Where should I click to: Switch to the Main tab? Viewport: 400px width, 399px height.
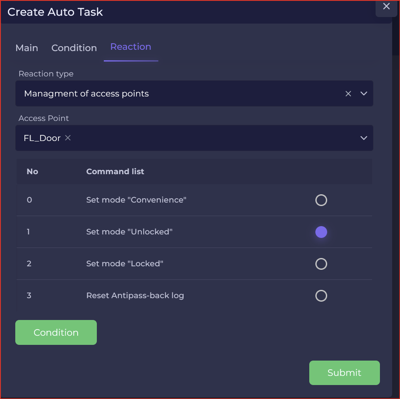[x=27, y=48]
